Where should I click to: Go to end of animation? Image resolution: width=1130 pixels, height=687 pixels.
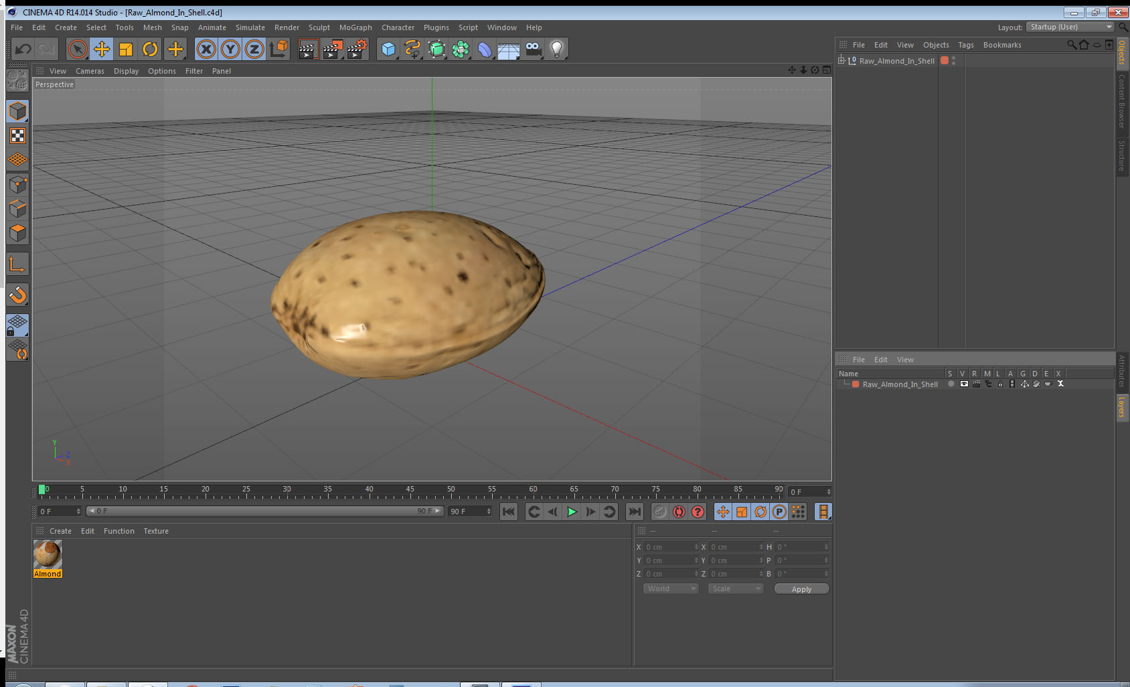(x=634, y=512)
